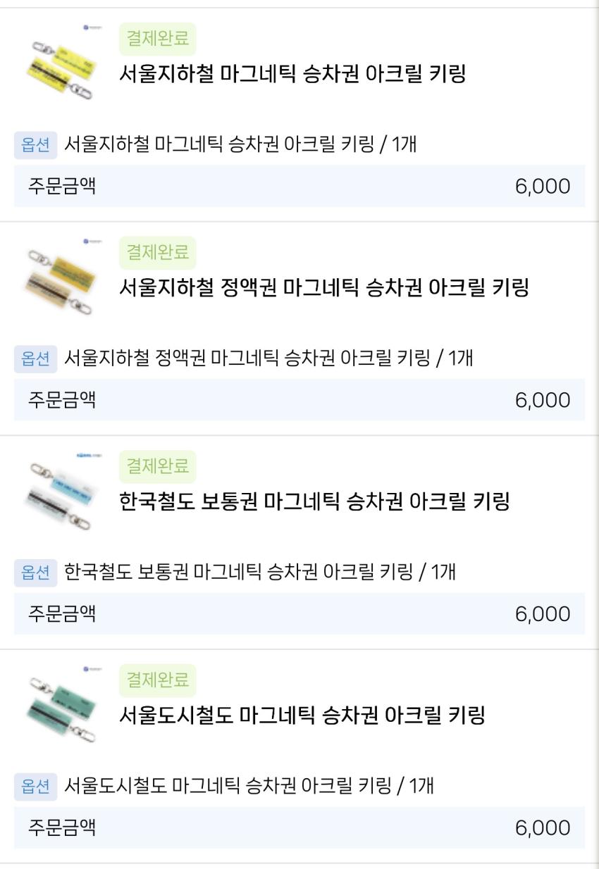Click 결제완료 badge on 정액권 order
This screenshot has height=869, width=599.
click(x=157, y=252)
